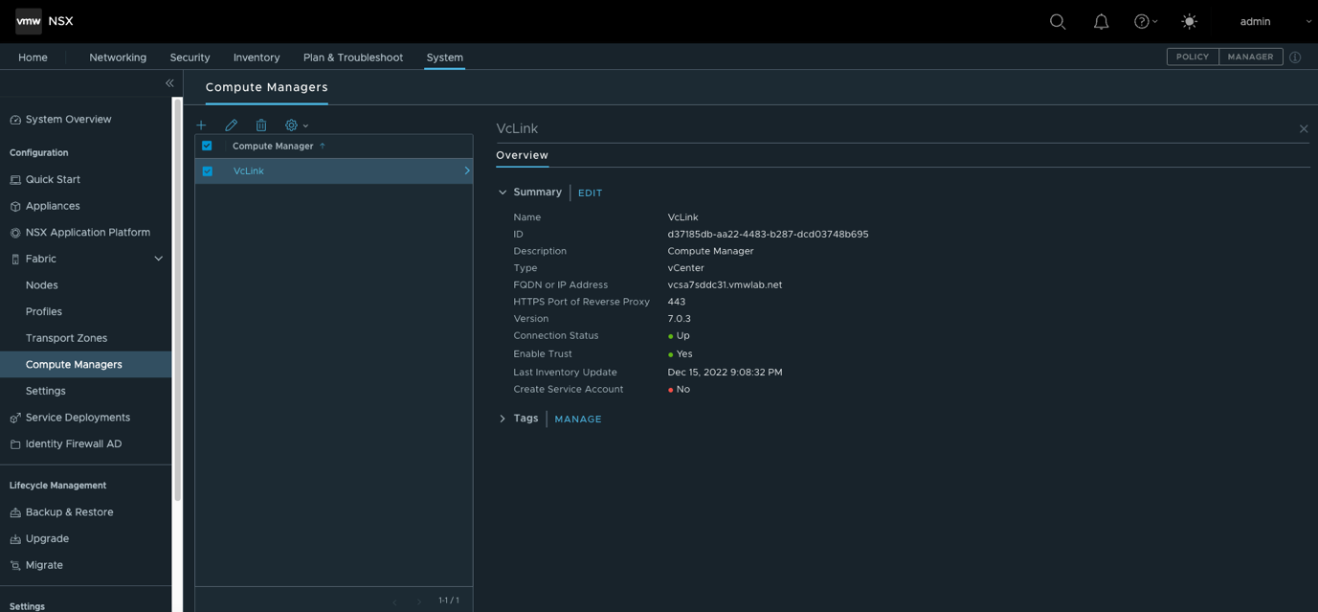The height and width of the screenshot is (612, 1318).
Task: Open Upgrade in sidebar
Action: pyautogui.click(x=47, y=539)
